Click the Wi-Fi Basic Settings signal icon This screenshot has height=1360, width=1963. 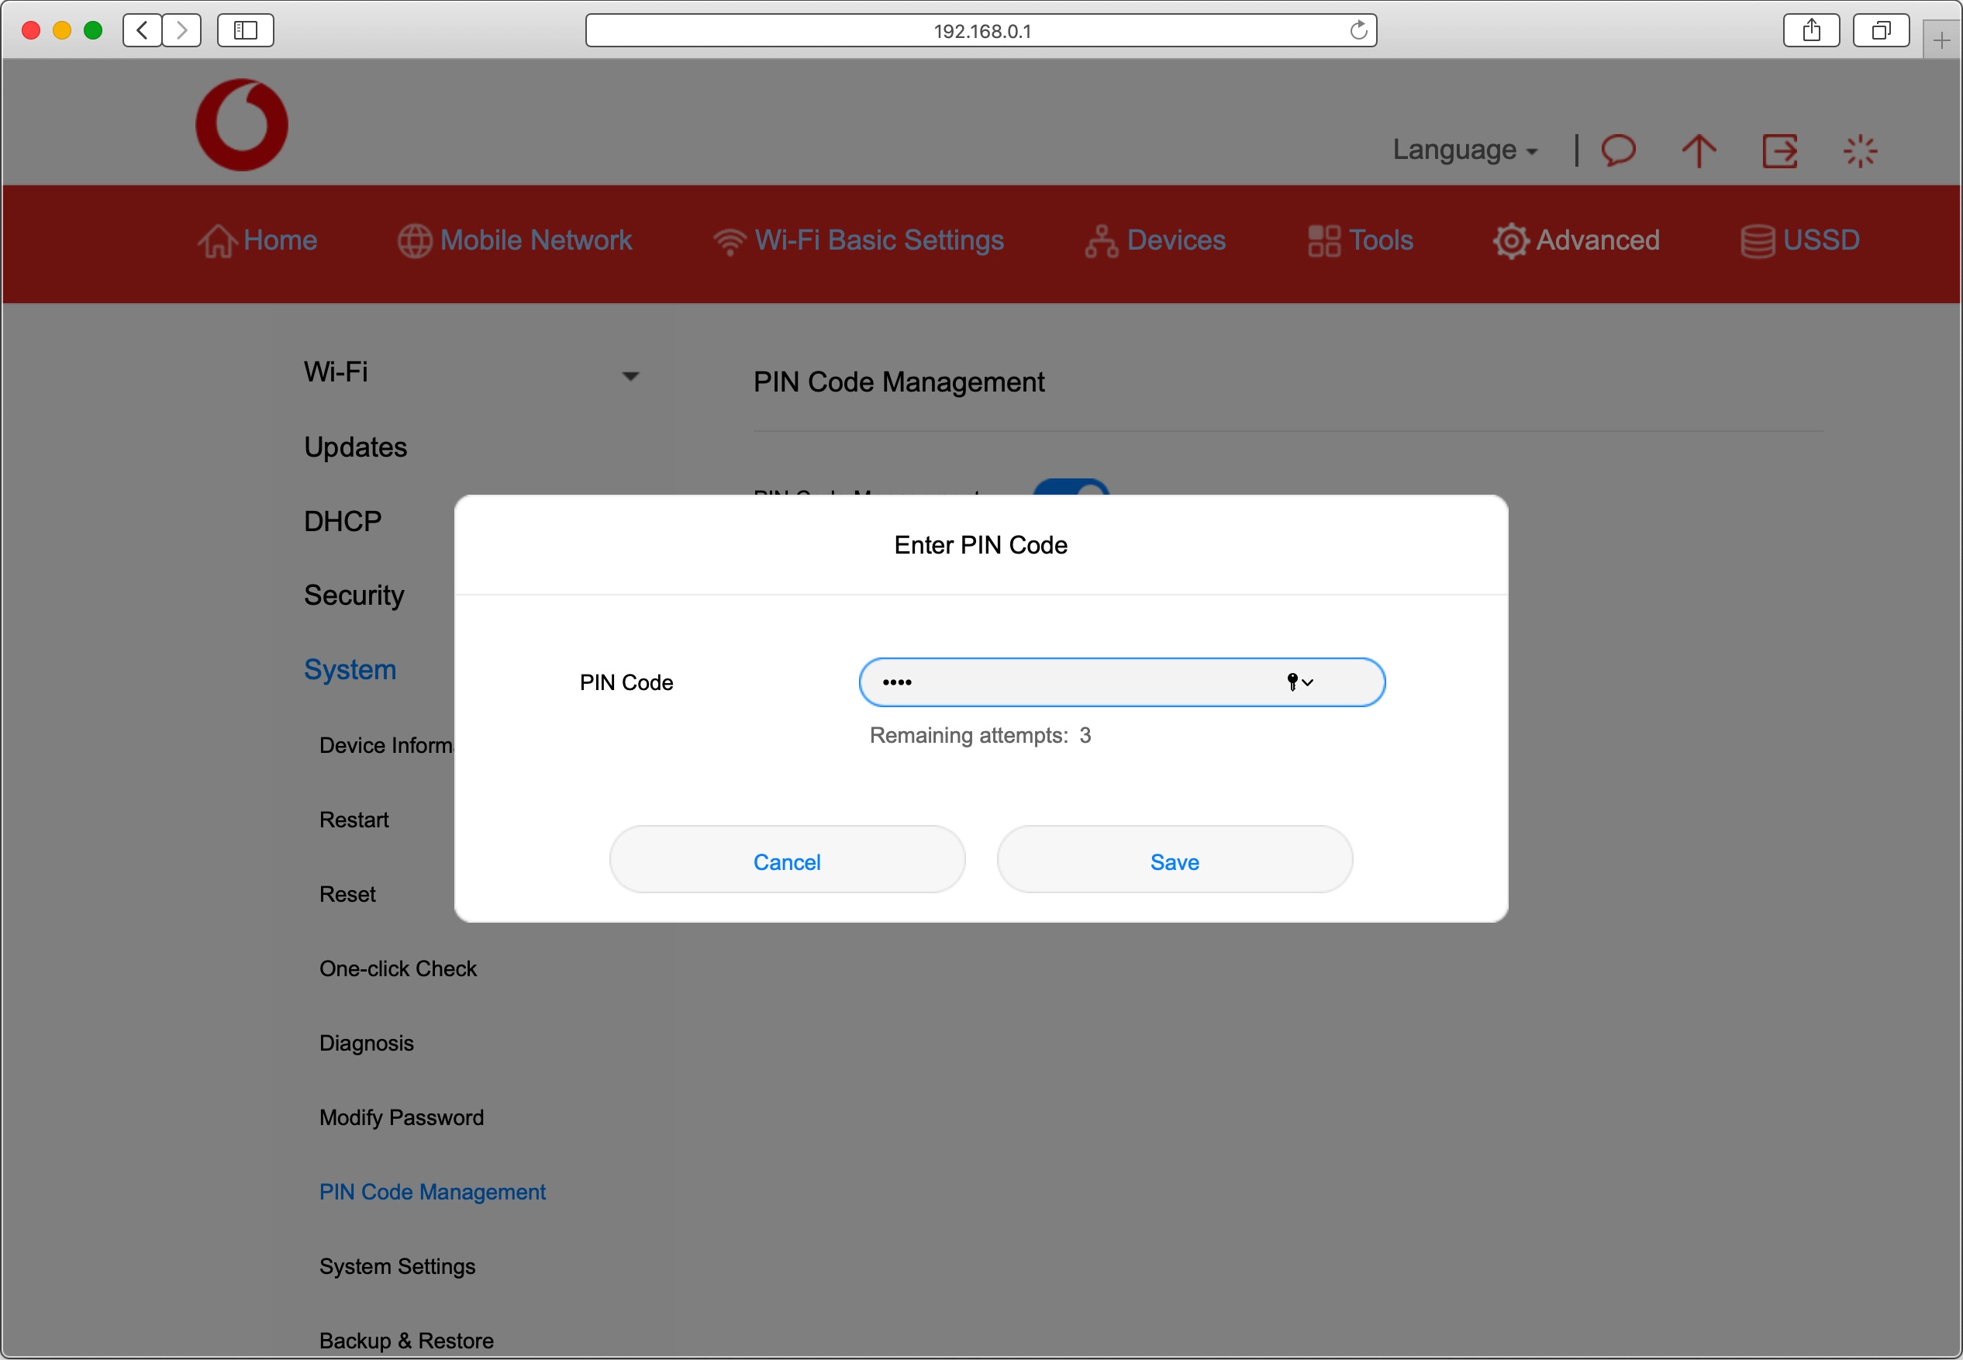click(x=729, y=240)
